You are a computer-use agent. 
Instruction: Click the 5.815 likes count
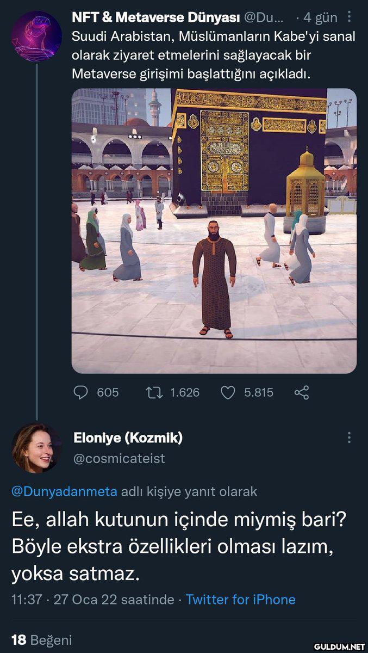click(x=259, y=392)
